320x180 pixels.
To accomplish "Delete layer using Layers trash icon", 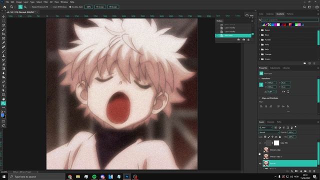I will pyautogui.click(x=314, y=171).
